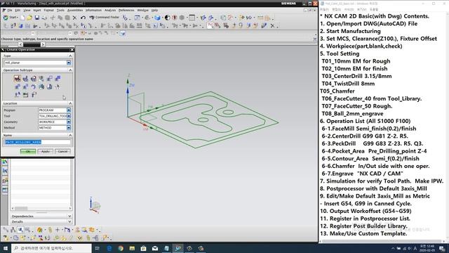449x253 pixels.
Task: Open the File menu in NX
Action: coord(9,10)
